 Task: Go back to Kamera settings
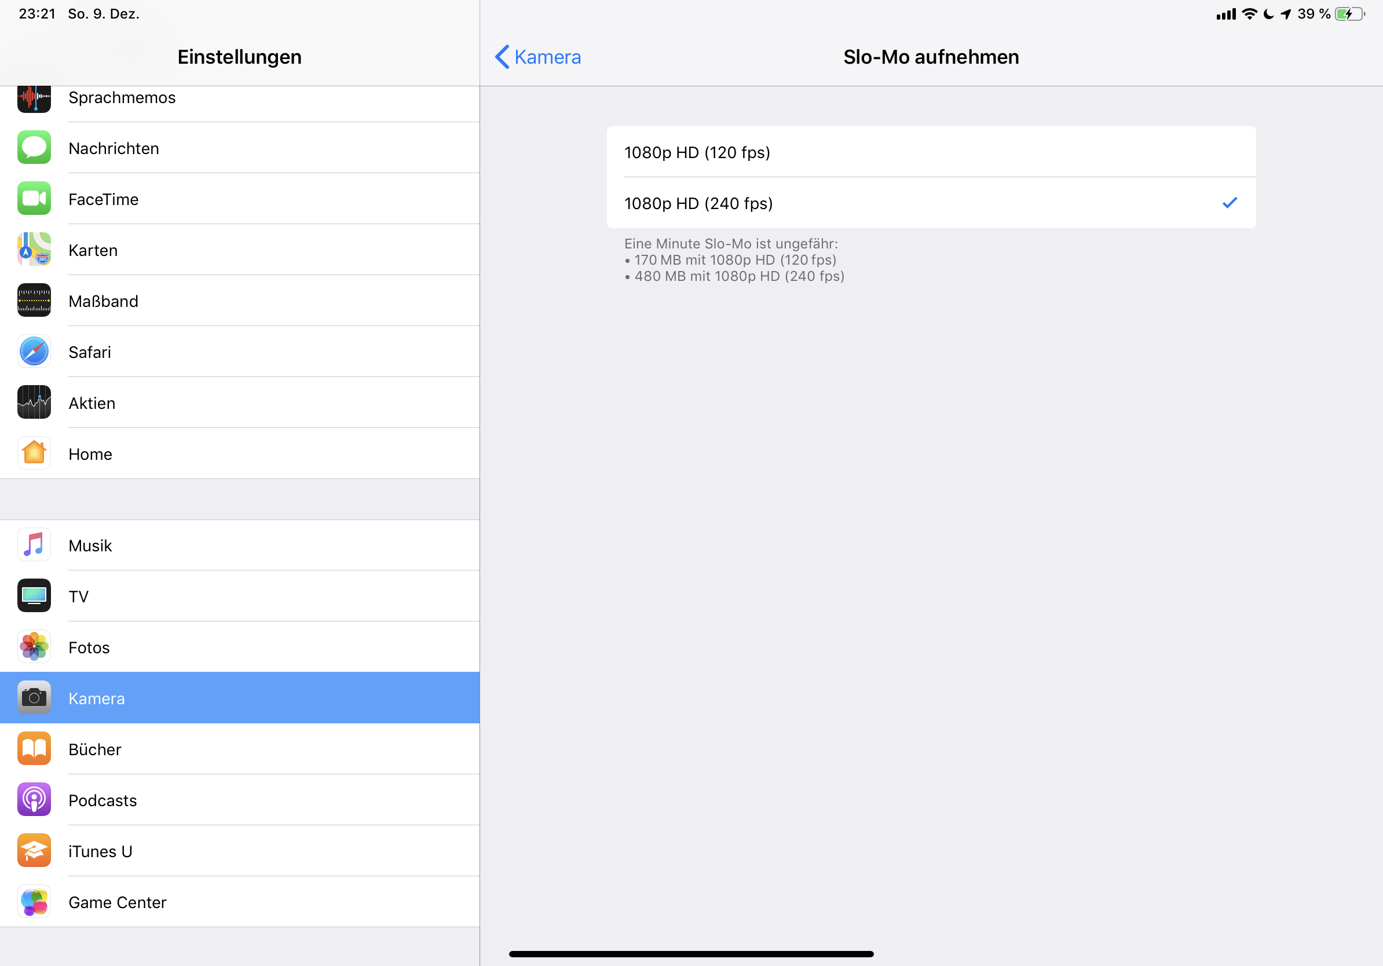coord(538,57)
